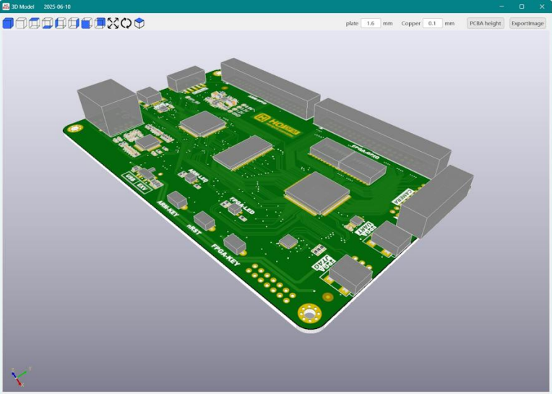Click the app icon in title bar

click(6, 6)
